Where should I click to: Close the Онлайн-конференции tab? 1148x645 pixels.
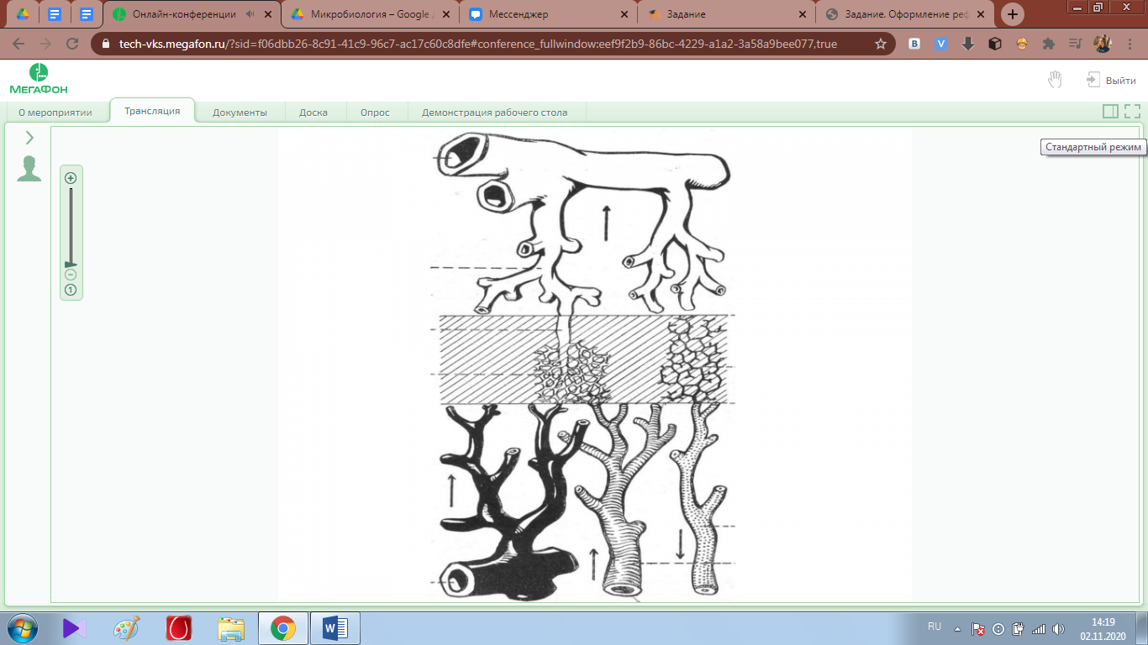tap(268, 14)
